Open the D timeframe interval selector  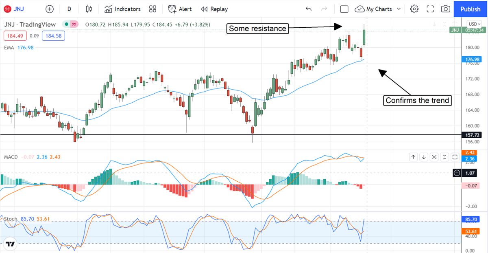(69, 9)
